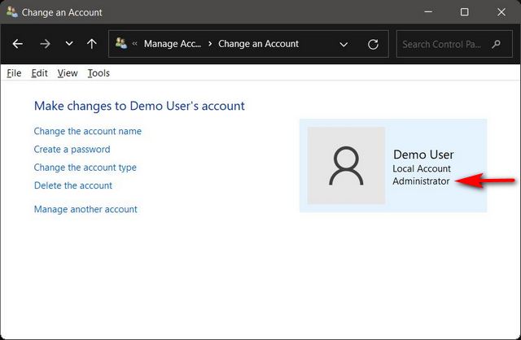The height and width of the screenshot is (340, 521).
Task: Open the recent locations dropdown arrow
Action: [68, 44]
